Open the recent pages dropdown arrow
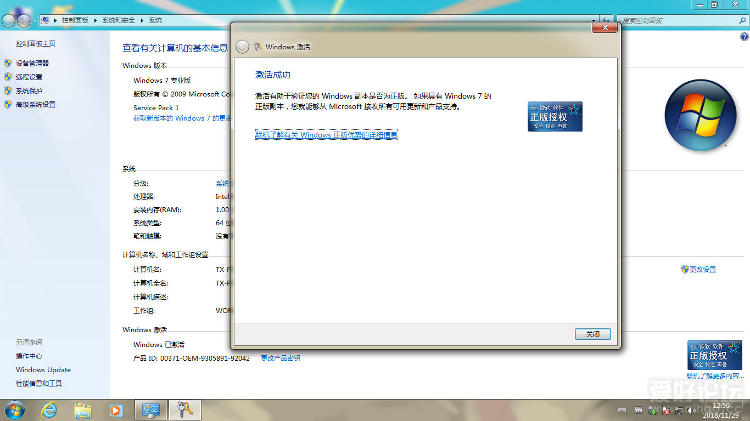 tap(35, 21)
